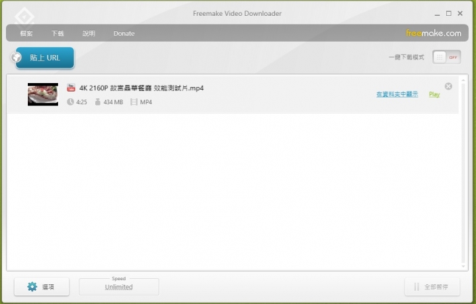The image size is (476, 304).
Task: Change Speed Unlimited setting
Action: (119, 287)
